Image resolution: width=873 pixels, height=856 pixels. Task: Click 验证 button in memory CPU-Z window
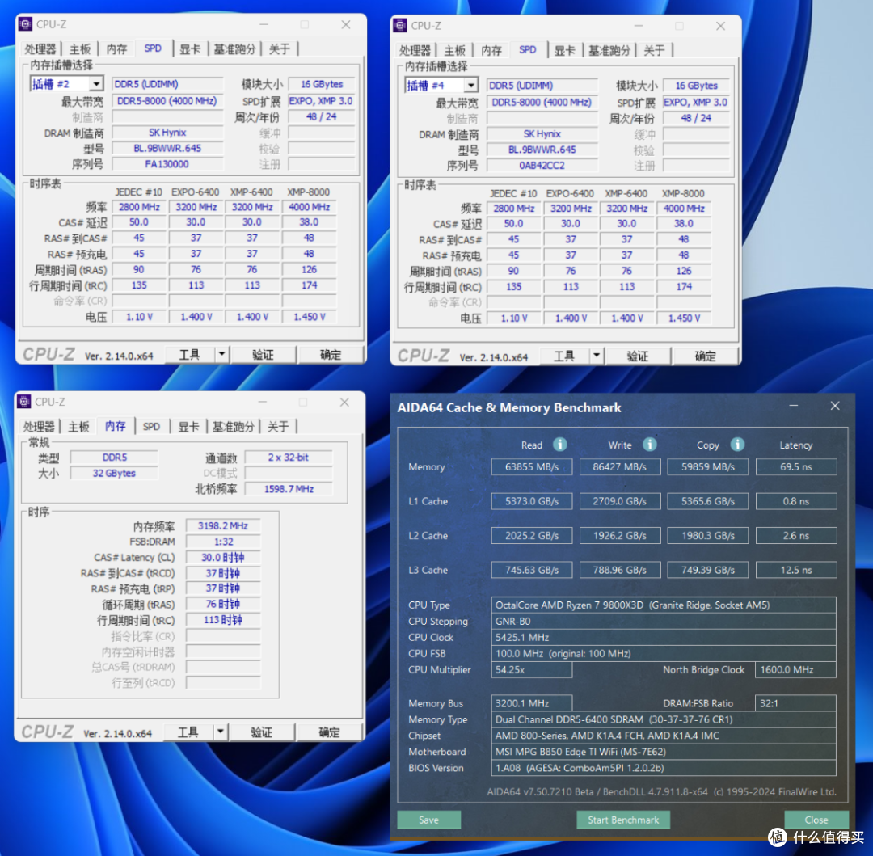[262, 732]
